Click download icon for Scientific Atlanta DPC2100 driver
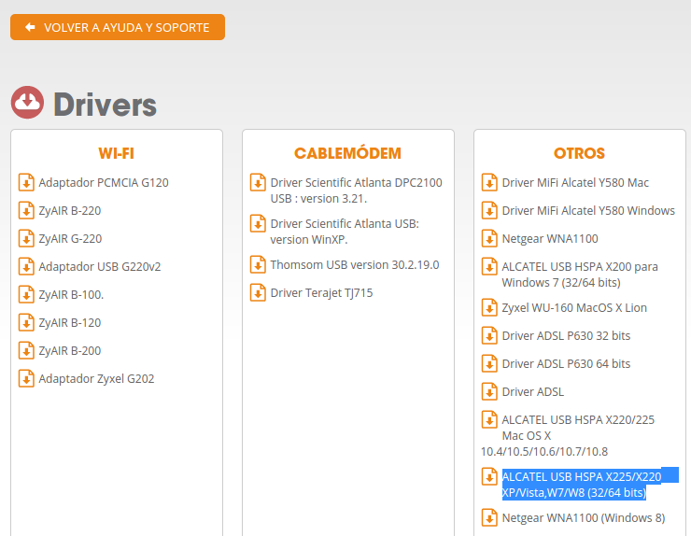691x536 pixels. (258, 182)
